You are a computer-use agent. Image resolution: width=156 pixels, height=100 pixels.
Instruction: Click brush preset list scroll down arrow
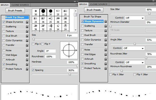pos(76,30)
